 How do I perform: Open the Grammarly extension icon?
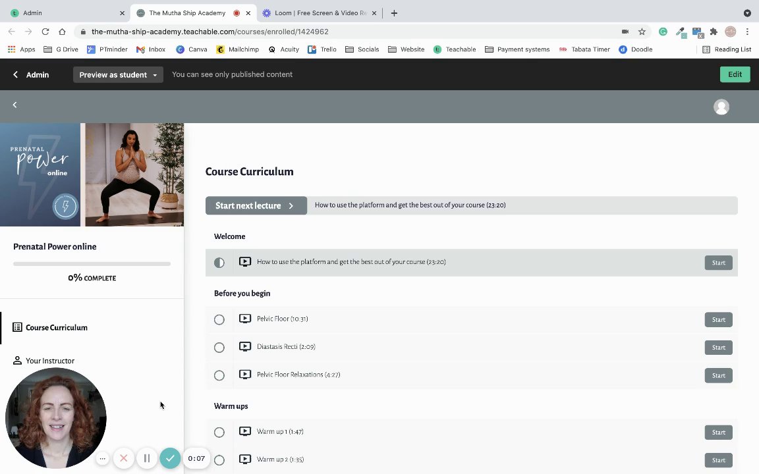(663, 32)
